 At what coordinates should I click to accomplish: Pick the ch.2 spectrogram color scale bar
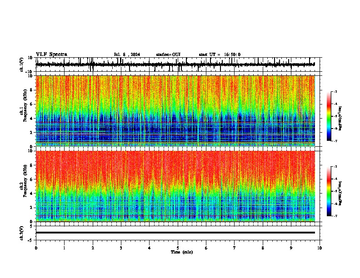click(x=329, y=191)
